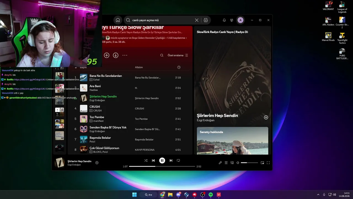The height and width of the screenshot is (199, 353).
Task: Open artist 'manifest' link
Action: click(x=98, y=121)
